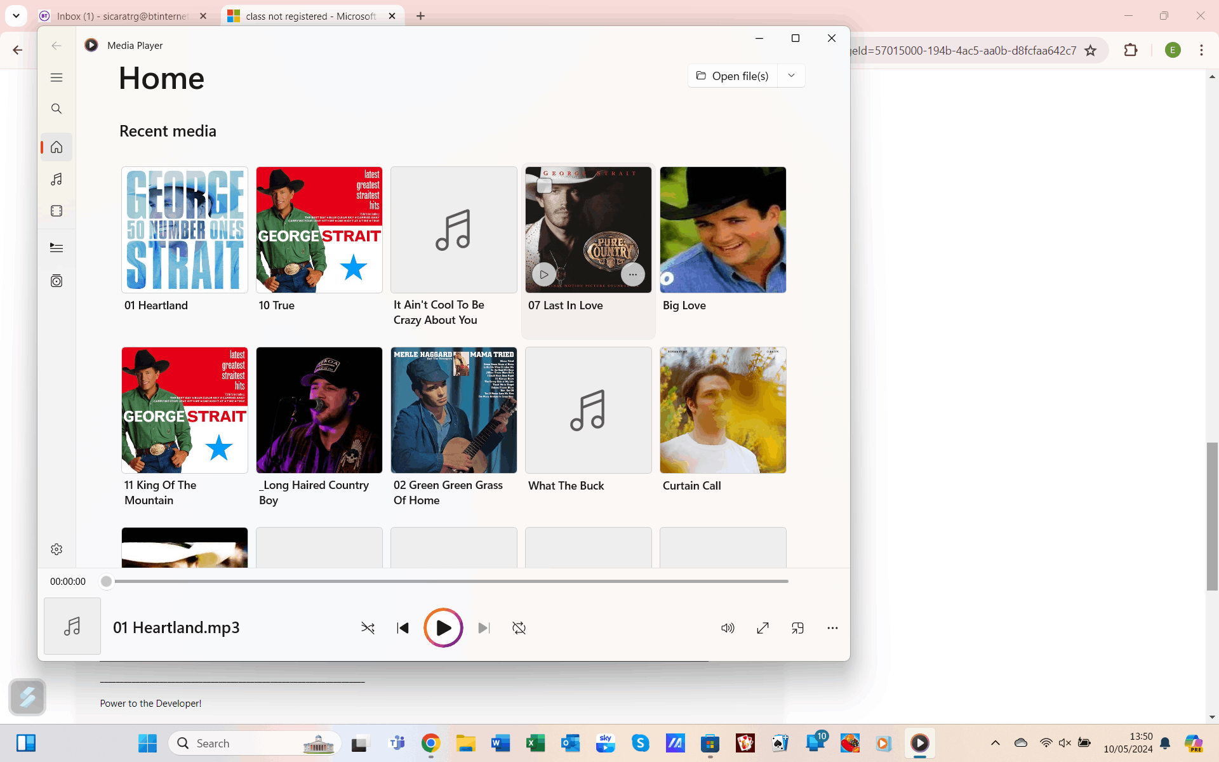
Task: Open the Music library sidebar icon
Action: [x=57, y=180]
